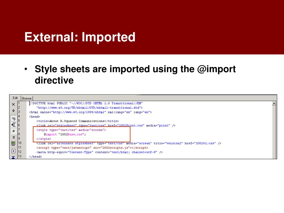
Task: Click the html xmlns tag on line 3
Action: click(x=90, y=112)
